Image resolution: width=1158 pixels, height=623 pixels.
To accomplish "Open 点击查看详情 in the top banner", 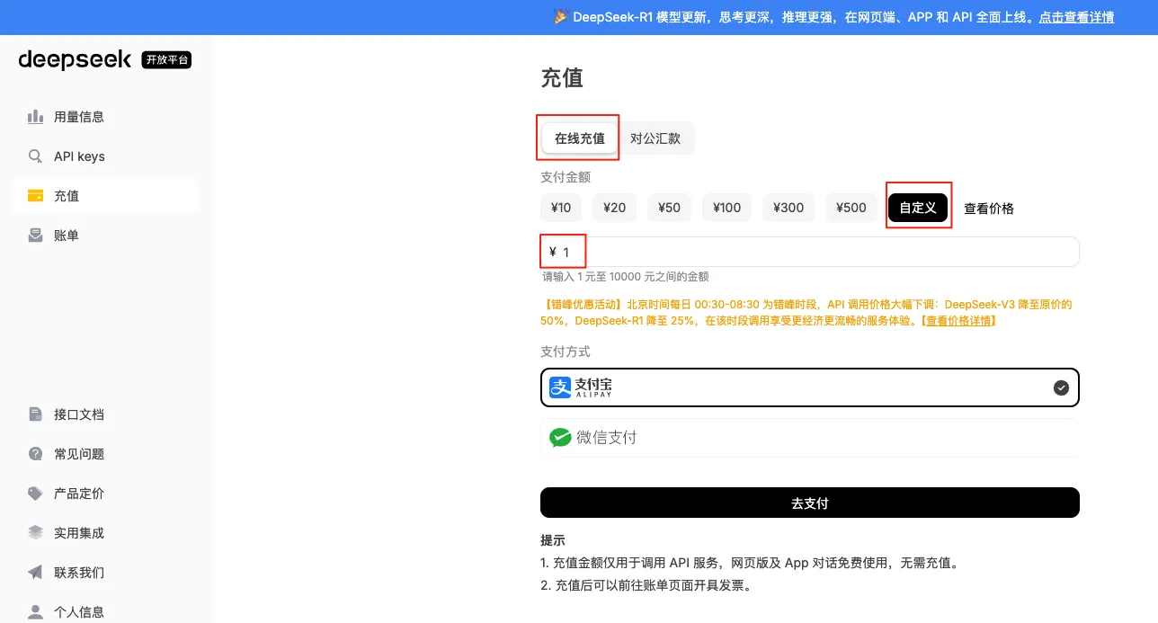I will [1076, 17].
